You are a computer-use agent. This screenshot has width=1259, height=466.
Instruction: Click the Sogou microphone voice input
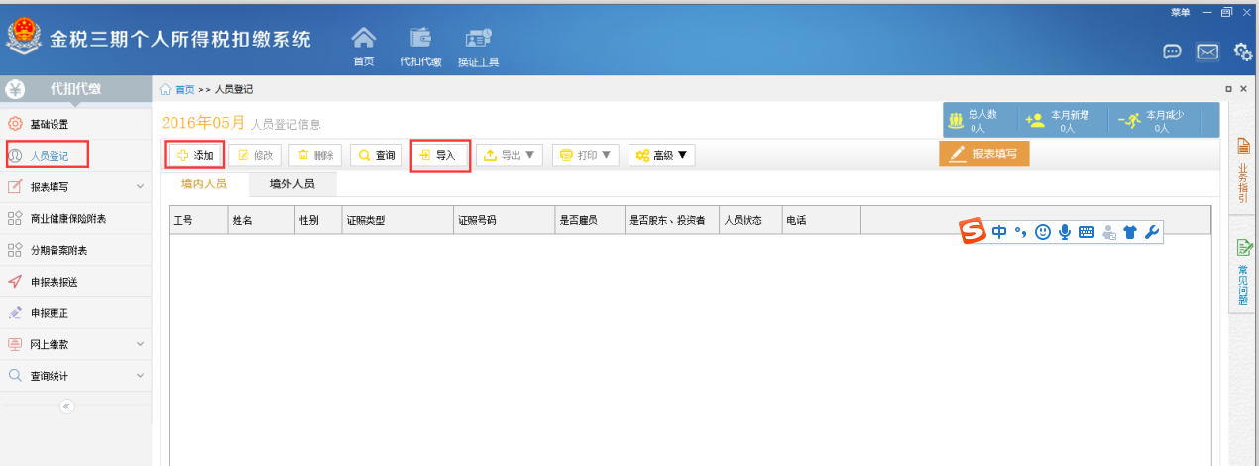click(1065, 232)
